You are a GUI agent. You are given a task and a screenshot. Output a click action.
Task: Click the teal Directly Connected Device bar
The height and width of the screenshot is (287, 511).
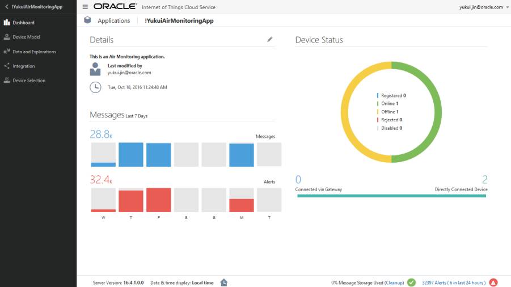click(x=391, y=196)
